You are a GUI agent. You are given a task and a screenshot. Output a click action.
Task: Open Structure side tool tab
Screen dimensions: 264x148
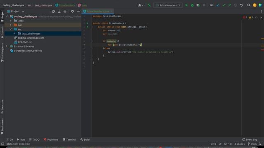2,106
